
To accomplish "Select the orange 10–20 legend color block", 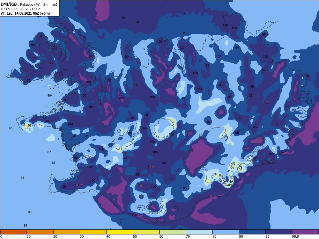I will click(40, 232).
